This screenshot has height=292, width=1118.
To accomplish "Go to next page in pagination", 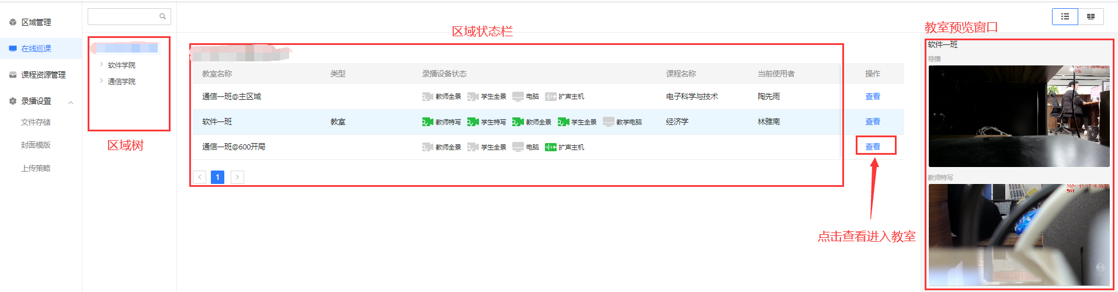I will pos(237,177).
